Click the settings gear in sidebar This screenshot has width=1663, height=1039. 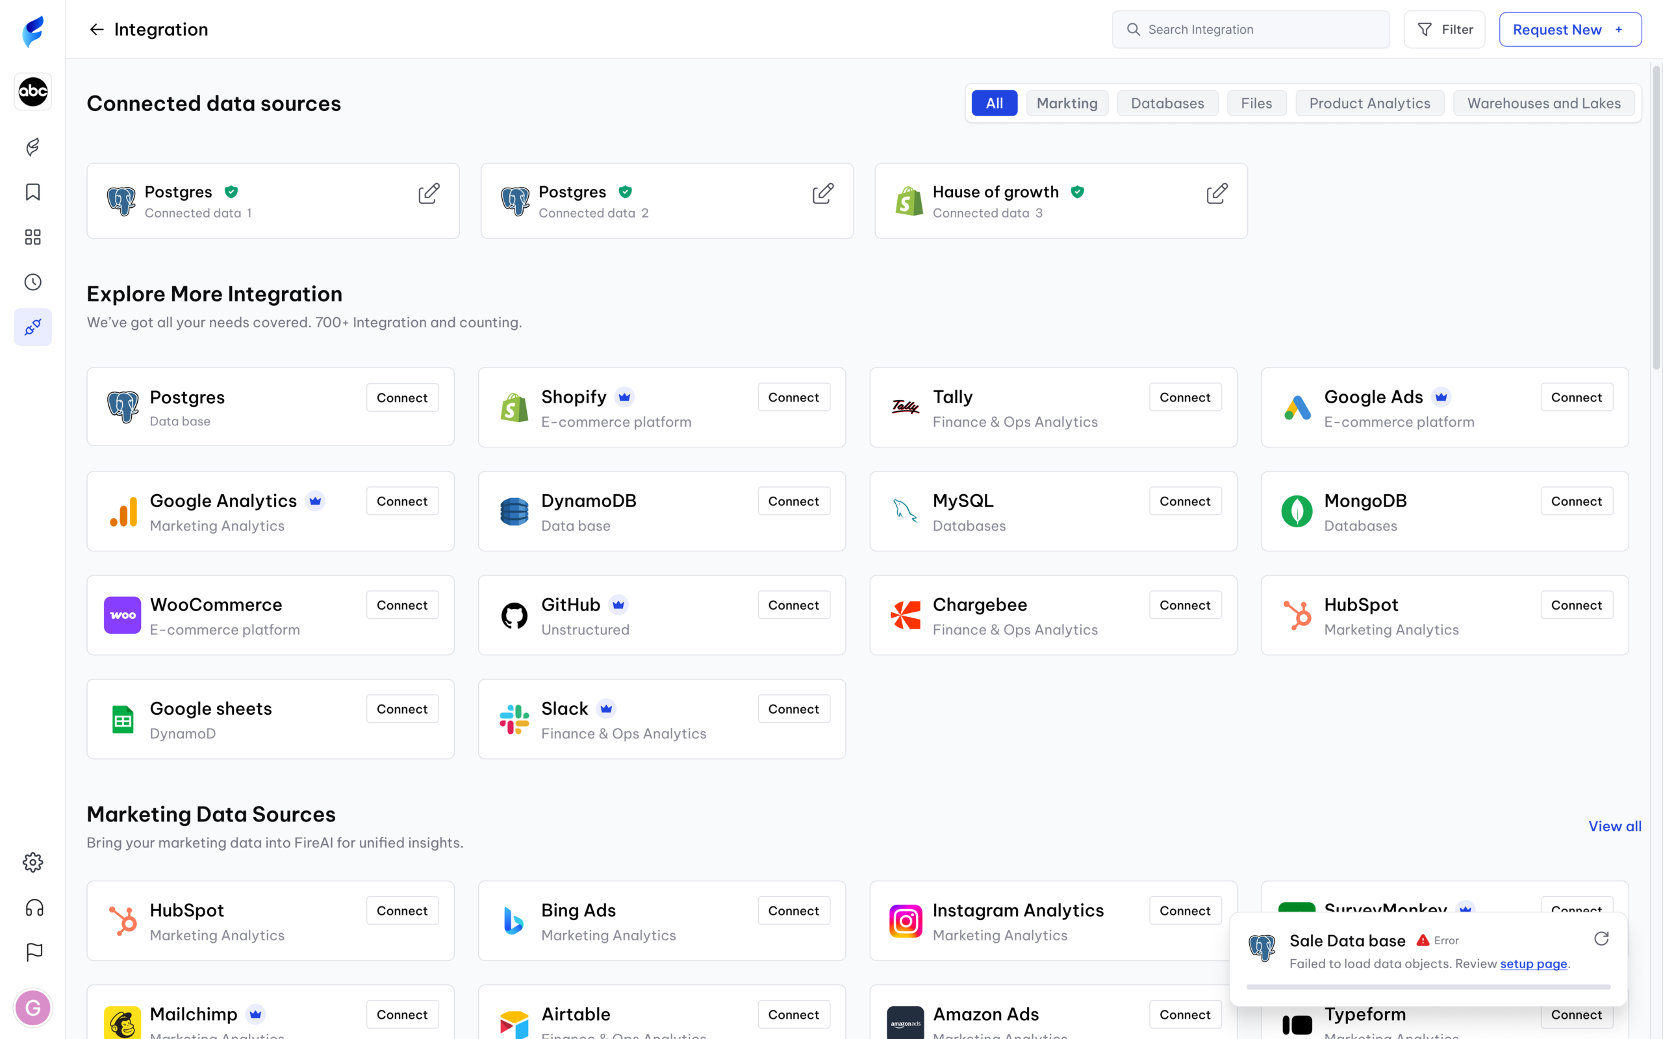(33, 862)
